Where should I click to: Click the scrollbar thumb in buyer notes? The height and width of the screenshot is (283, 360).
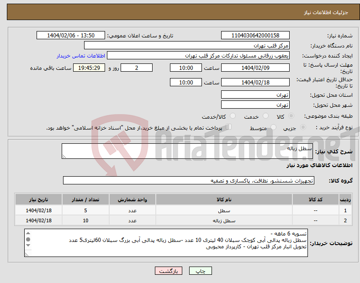pos(28,240)
